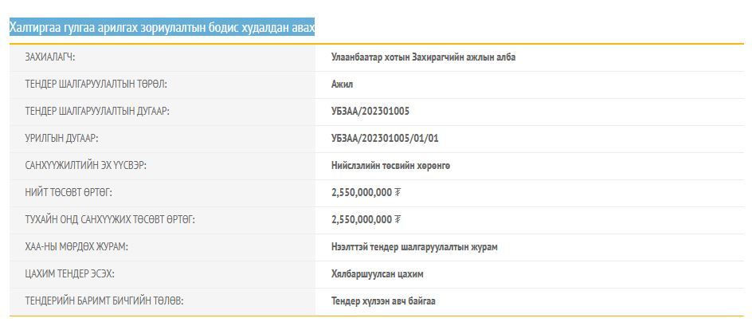
Task: Select tender number УБЗАА/202301005
Action: pyautogui.click(x=370, y=112)
